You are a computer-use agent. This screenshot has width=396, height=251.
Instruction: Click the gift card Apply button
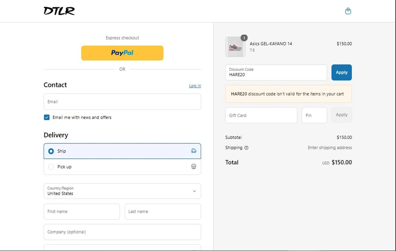click(x=342, y=115)
